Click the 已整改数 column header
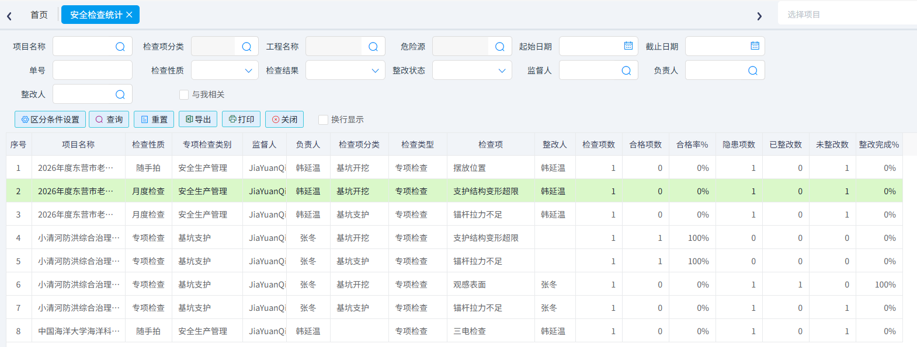This screenshot has height=347, width=917. [786, 145]
